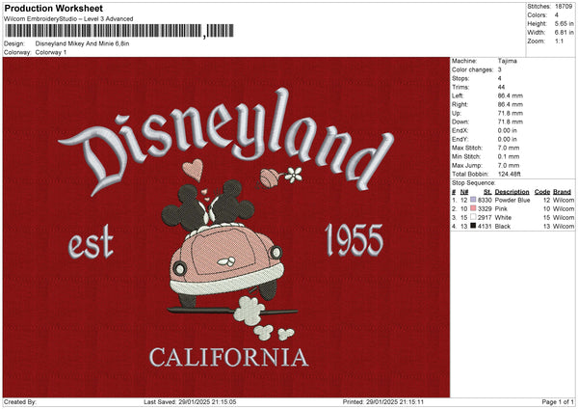The image size is (578, 409).
Task: Click the Powder Blue thread color swatch
Action: (x=473, y=200)
